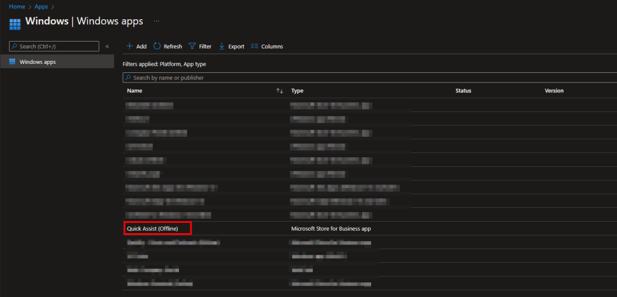Collapse the sidebar with the double chevron
The width and height of the screenshot is (617, 297).
coord(107,46)
